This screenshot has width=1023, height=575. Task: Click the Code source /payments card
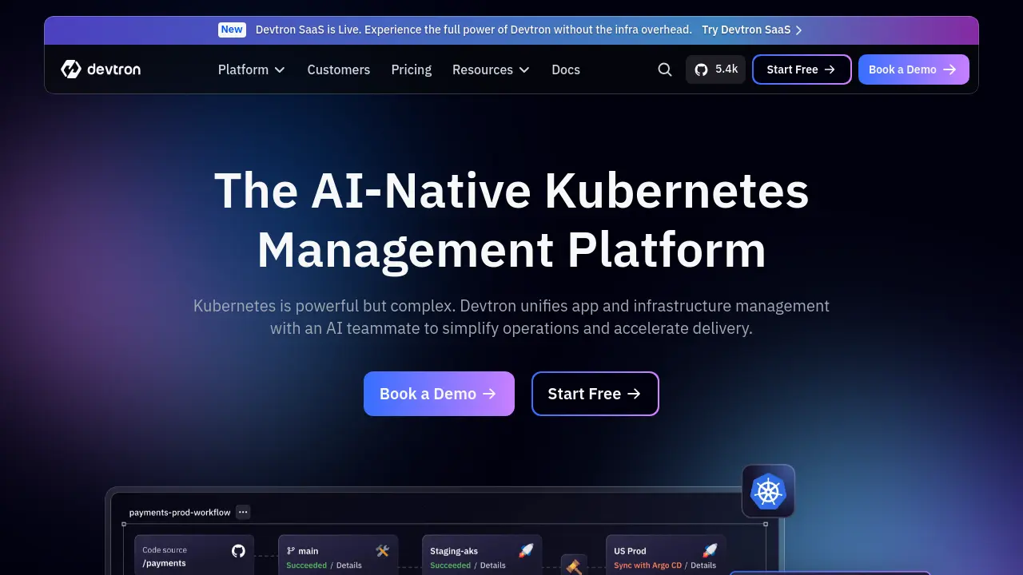(x=194, y=555)
